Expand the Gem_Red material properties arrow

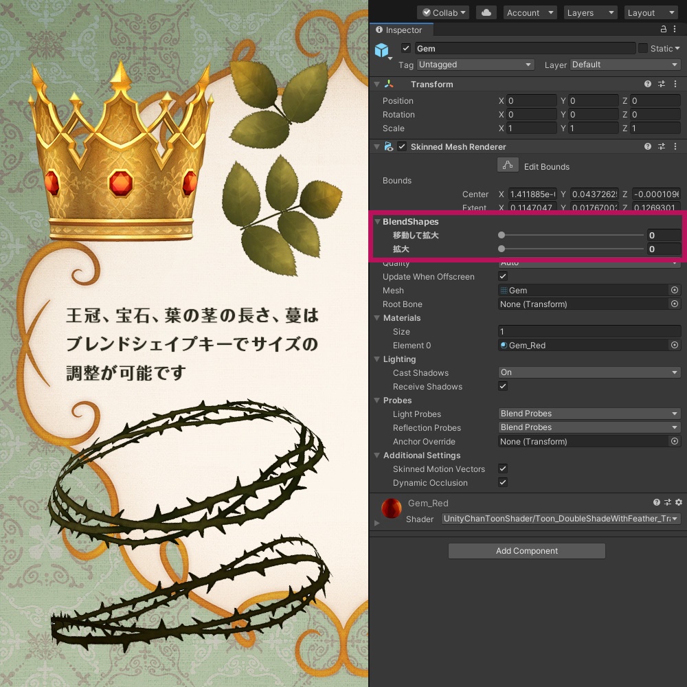coord(376,523)
